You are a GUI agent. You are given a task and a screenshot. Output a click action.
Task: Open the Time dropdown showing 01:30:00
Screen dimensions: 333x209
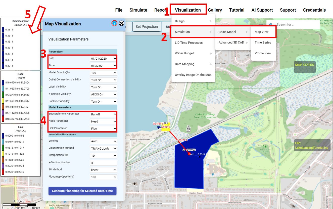click(x=104, y=66)
